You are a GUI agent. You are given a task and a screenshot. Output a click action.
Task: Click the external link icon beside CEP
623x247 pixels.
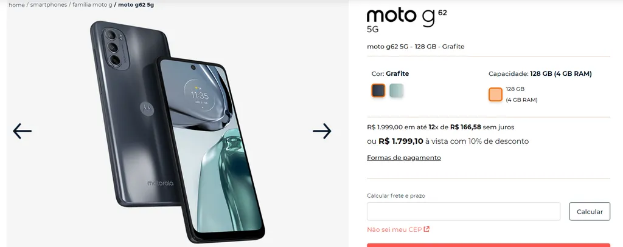click(x=426, y=229)
